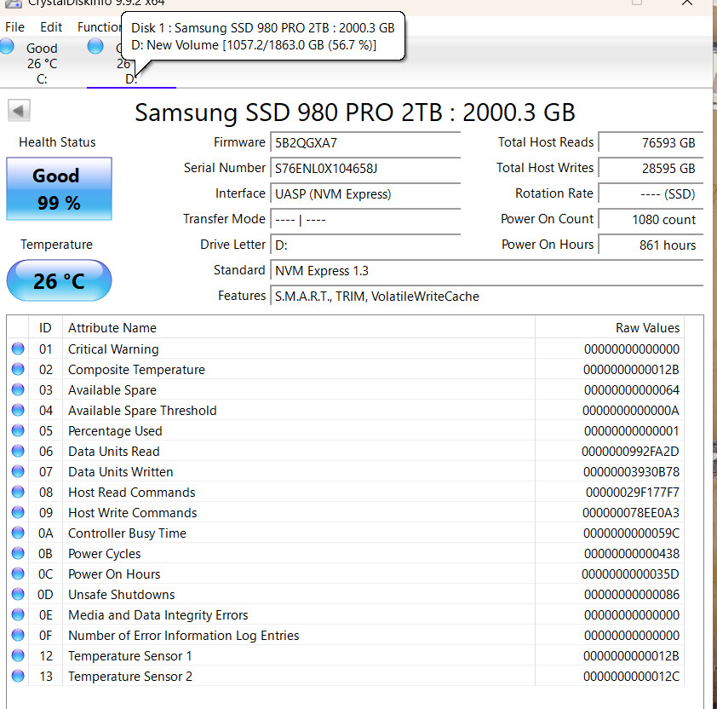Select the Composite Temperature attribute name

click(136, 370)
